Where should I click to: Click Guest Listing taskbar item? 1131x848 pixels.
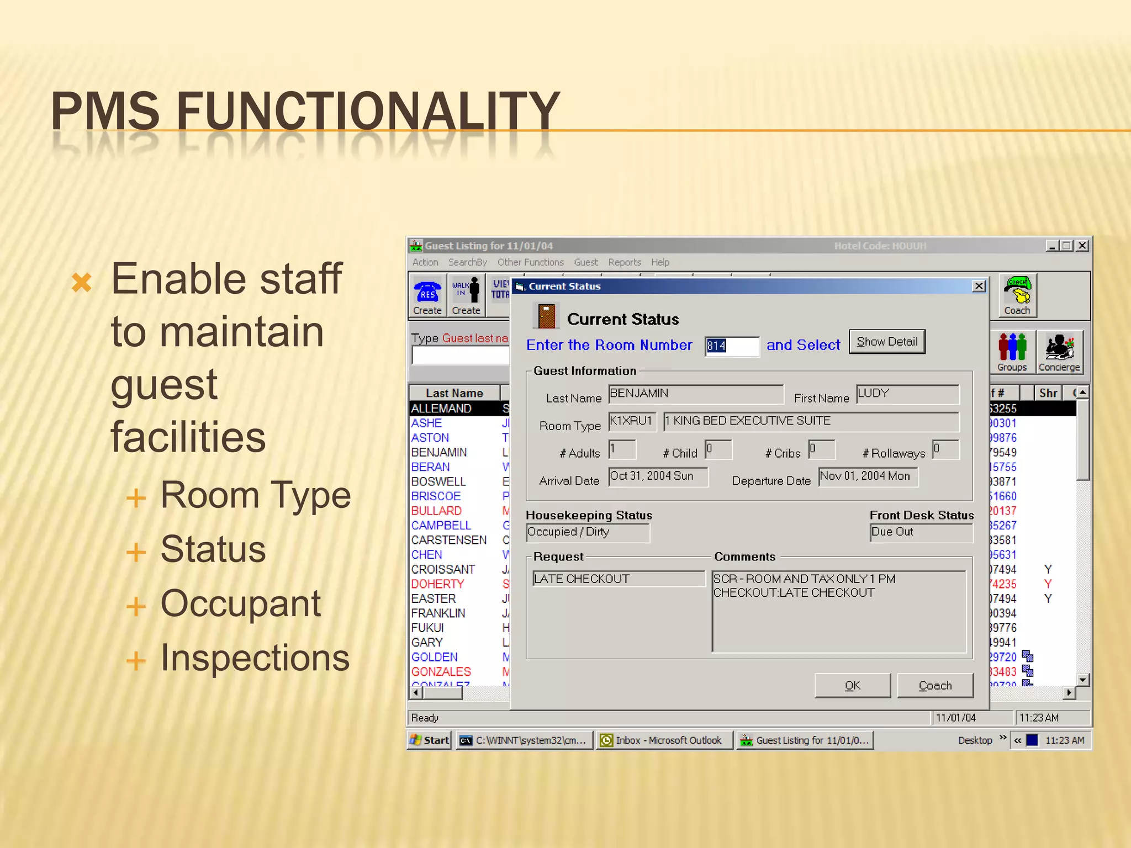(805, 740)
